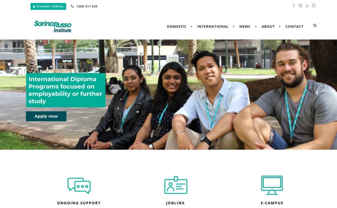This screenshot has height=208, width=337.
Task: Click the Sarina Russo Institute logo
Action: (53, 26)
